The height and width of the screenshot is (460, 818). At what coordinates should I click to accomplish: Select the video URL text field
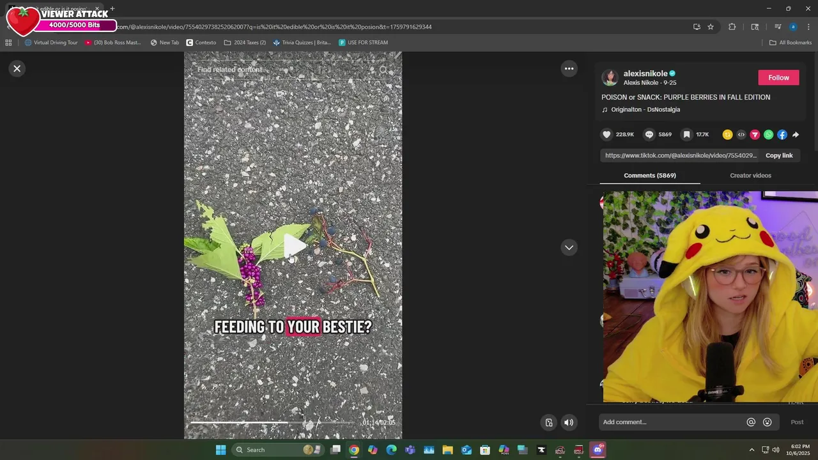pyautogui.click(x=681, y=155)
